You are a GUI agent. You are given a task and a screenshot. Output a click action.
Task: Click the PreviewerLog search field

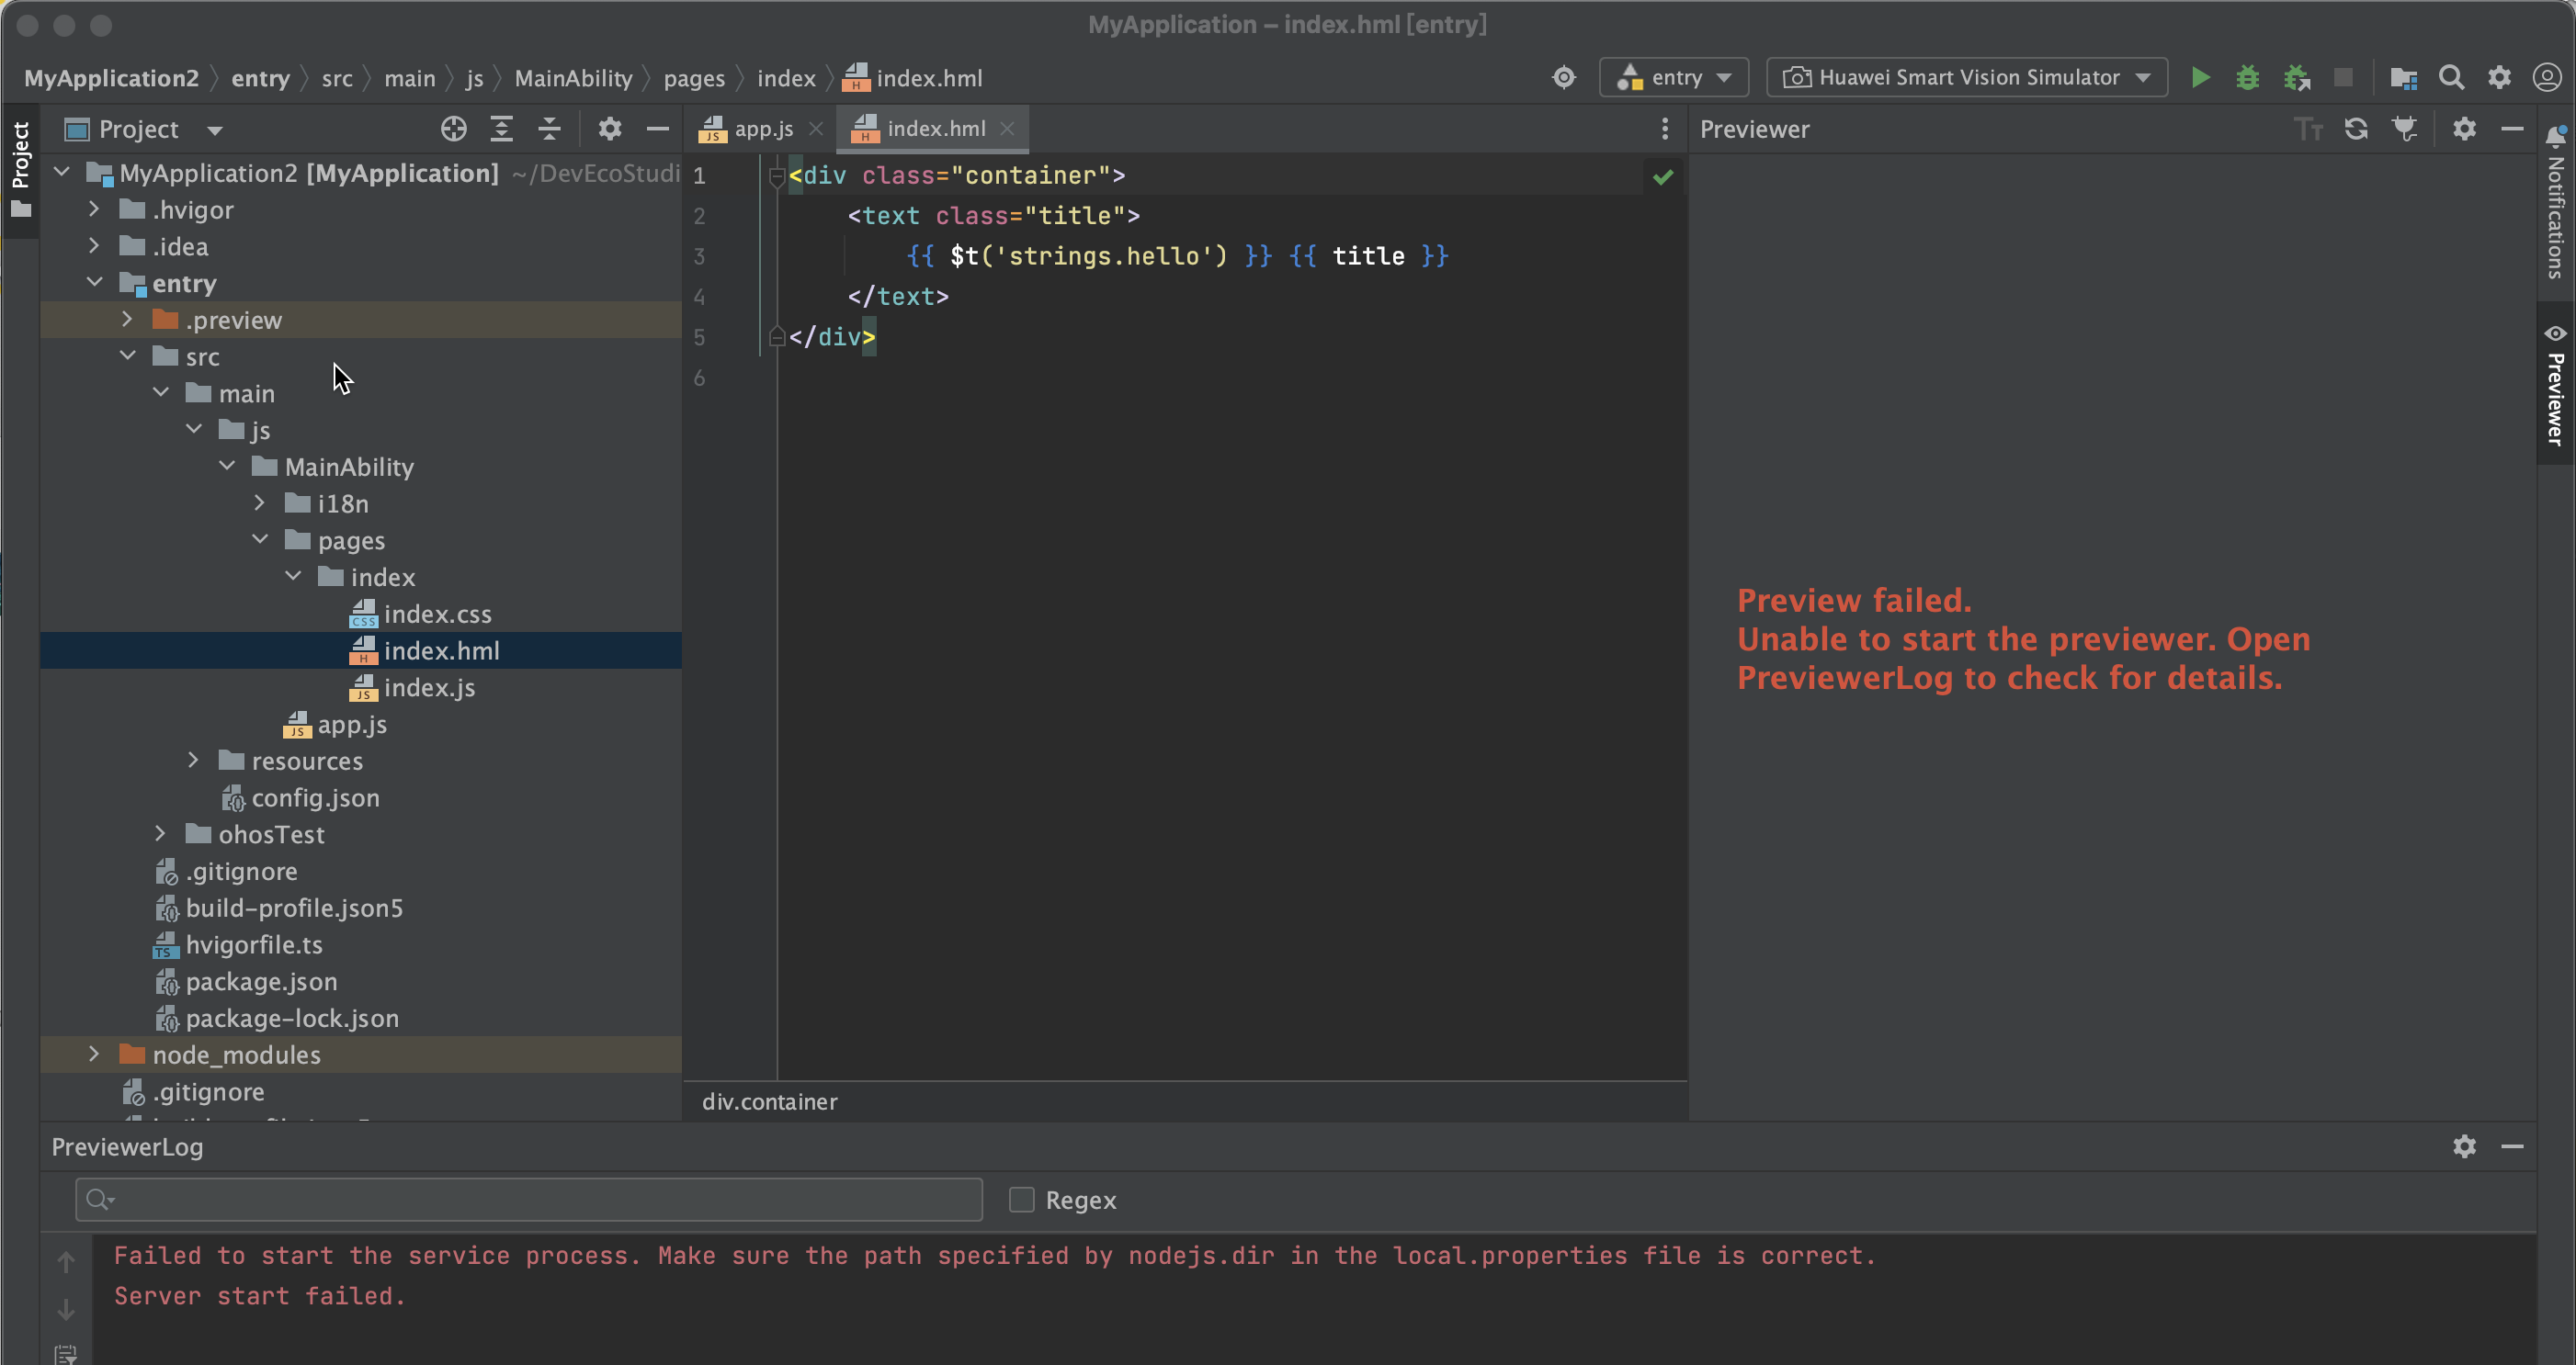(x=529, y=1199)
